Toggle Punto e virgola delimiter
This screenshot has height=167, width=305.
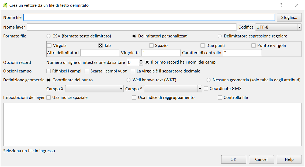pos(254,46)
